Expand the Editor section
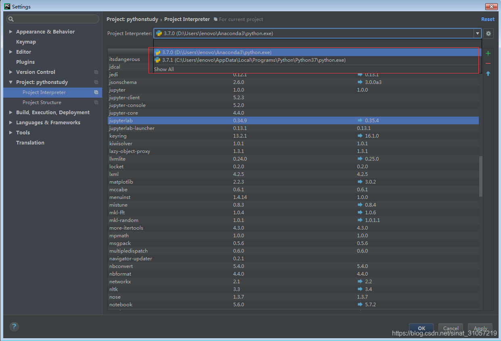This screenshot has height=341, width=501. tap(11, 52)
